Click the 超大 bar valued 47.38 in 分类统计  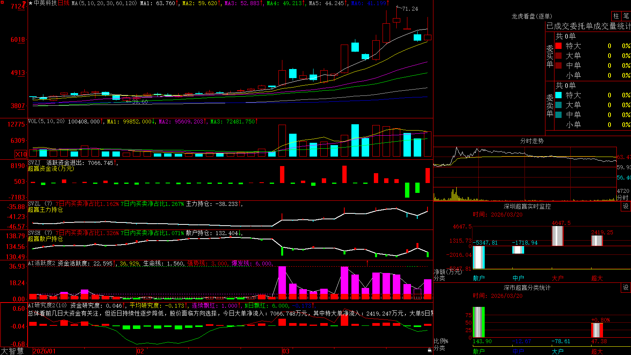point(597,331)
